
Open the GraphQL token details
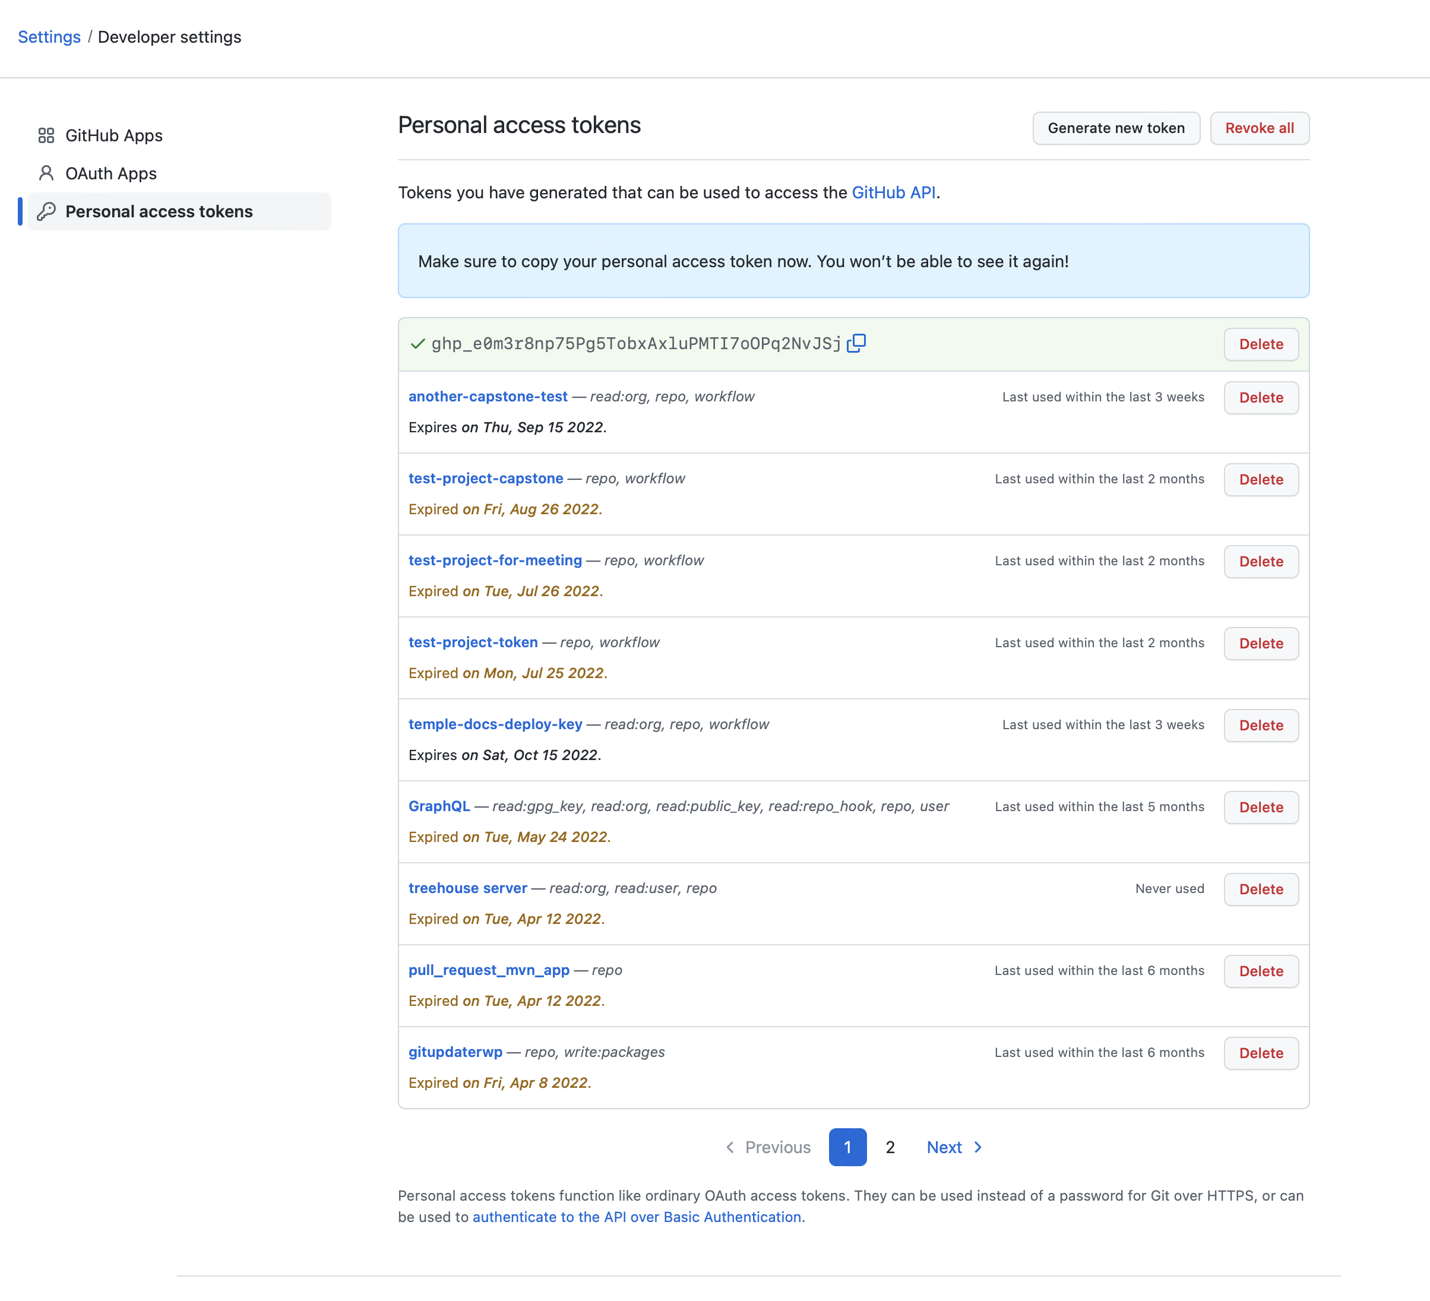[439, 806]
